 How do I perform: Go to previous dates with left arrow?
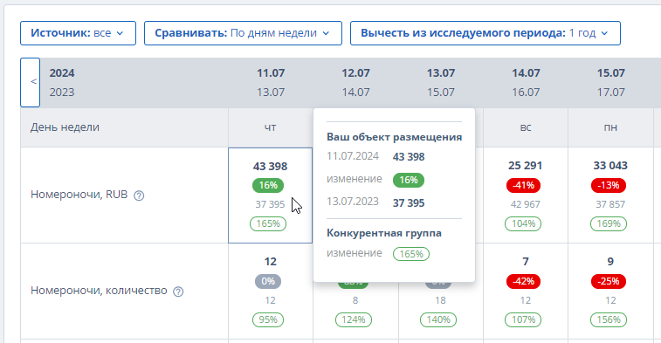coord(31,82)
